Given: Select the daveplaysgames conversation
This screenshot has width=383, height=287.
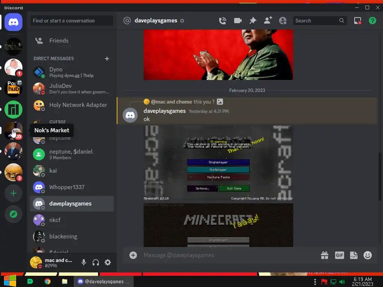Looking at the screenshot, I should pos(72,204).
